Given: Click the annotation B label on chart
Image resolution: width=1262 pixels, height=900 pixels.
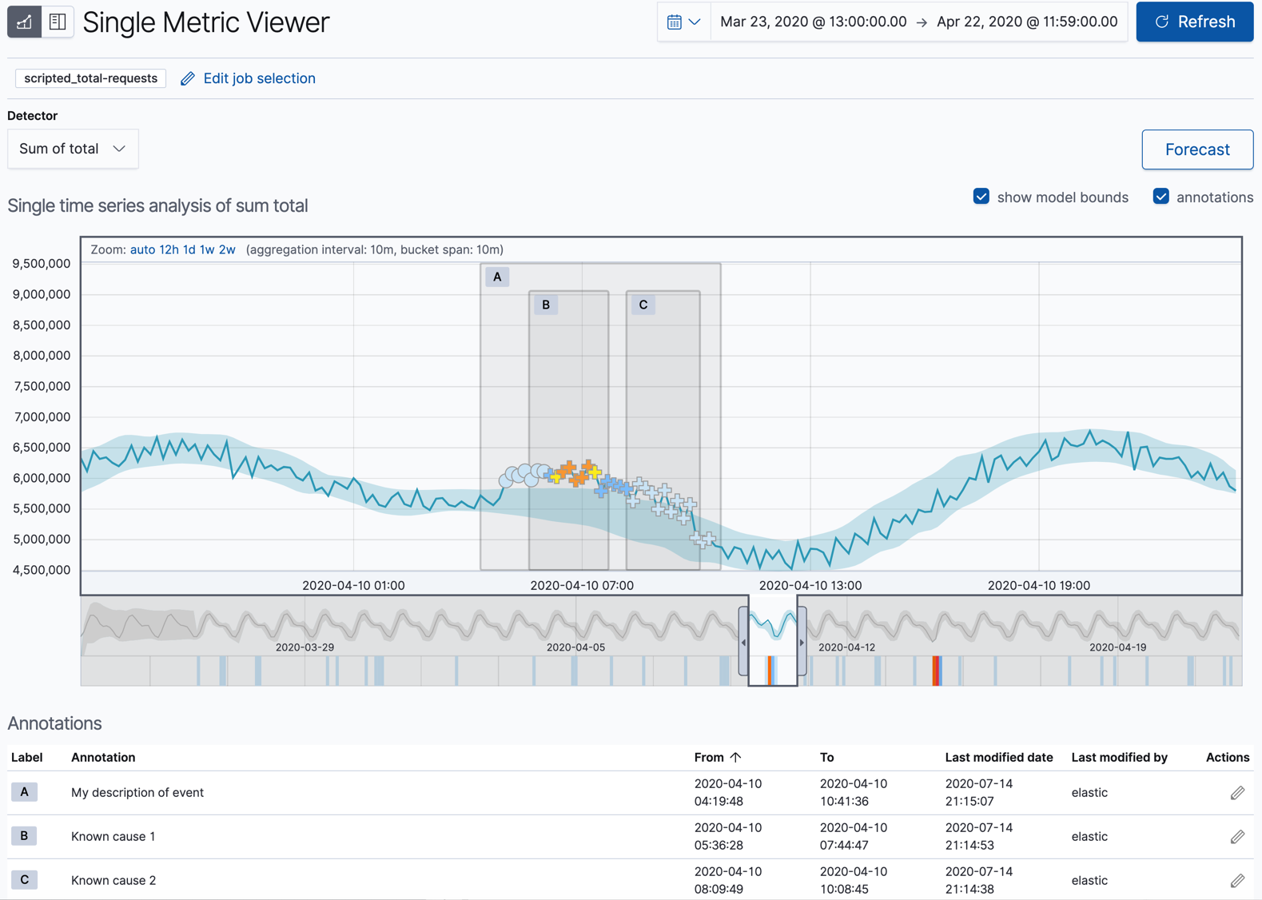Looking at the screenshot, I should [546, 305].
